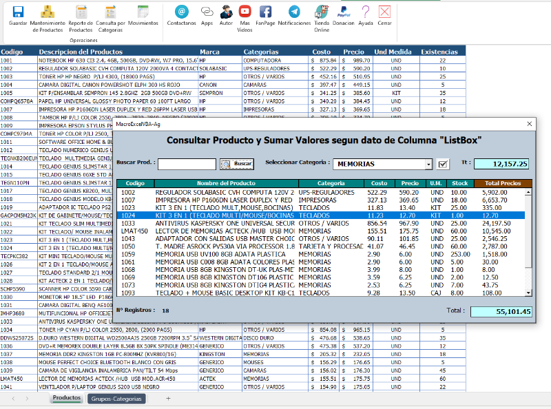Select listbox row 1033 ANTIVIRUS KASPERSKY

[x=321, y=223]
